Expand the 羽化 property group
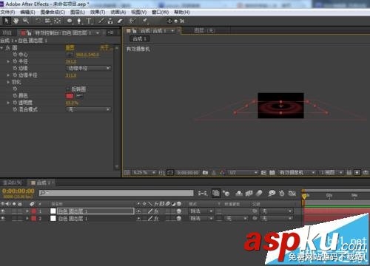 pyautogui.click(x=8, y=82)
